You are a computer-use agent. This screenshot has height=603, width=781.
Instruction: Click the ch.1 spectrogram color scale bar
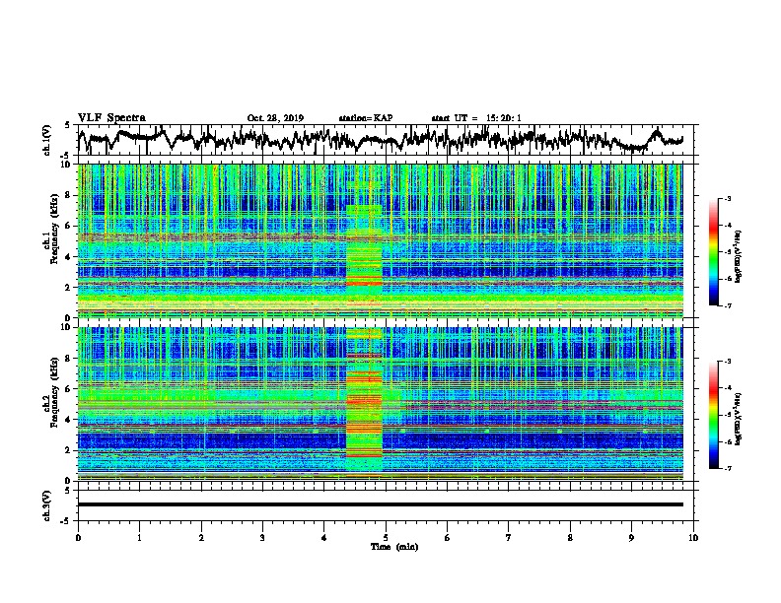click(713, 251)
